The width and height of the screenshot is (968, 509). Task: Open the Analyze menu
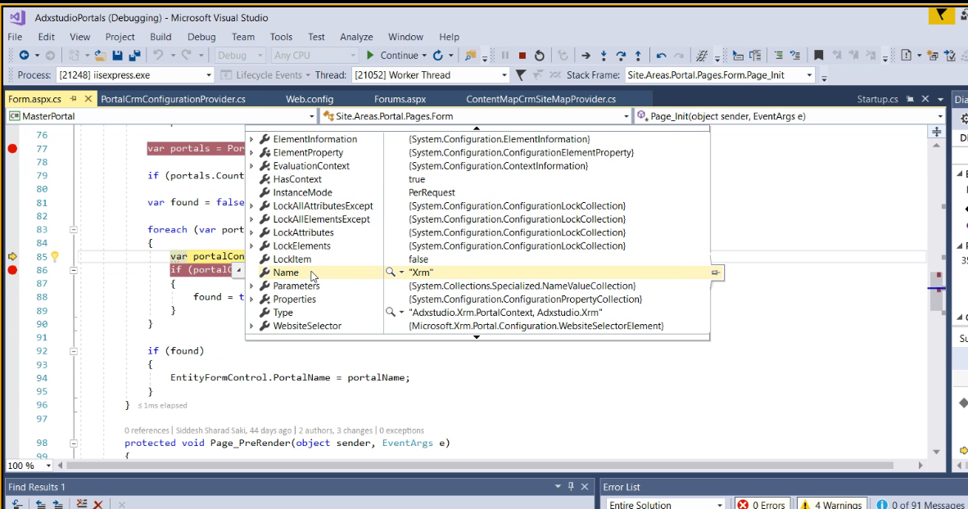coord(356,37)
